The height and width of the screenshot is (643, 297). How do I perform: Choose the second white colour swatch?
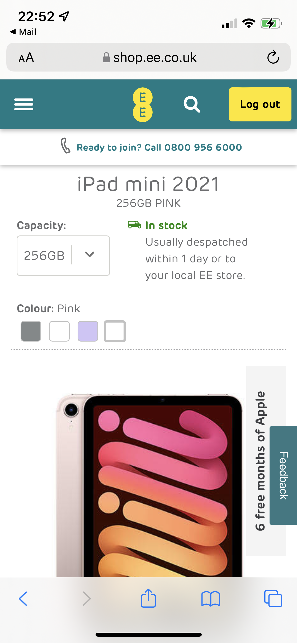click(59, 331)
